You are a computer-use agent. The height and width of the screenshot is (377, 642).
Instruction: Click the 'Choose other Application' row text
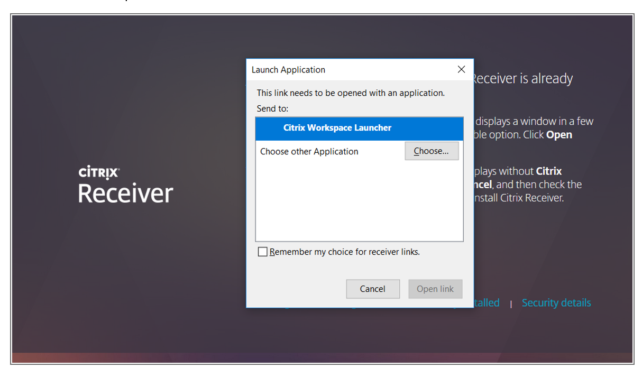[309, 152]
